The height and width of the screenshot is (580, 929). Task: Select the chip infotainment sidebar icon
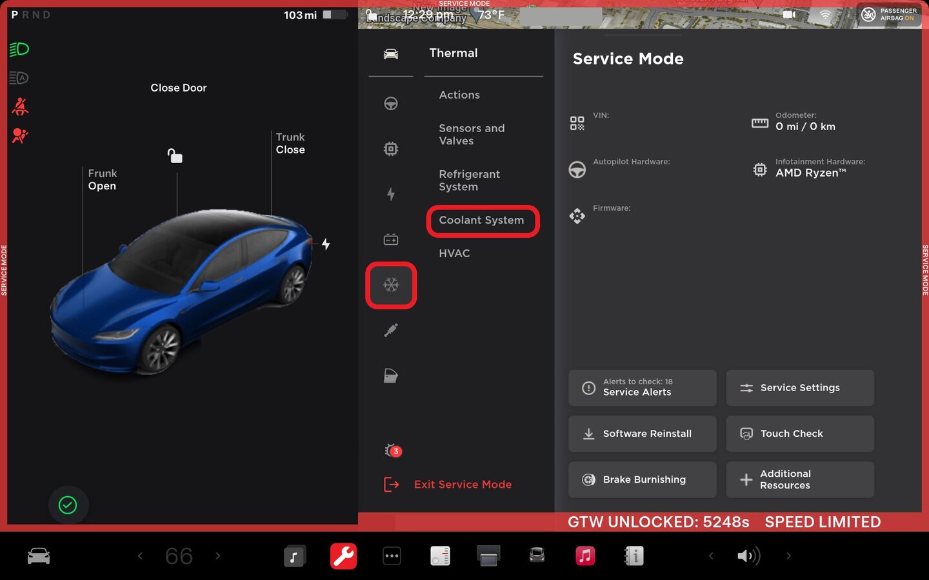(x=390, y=149)
